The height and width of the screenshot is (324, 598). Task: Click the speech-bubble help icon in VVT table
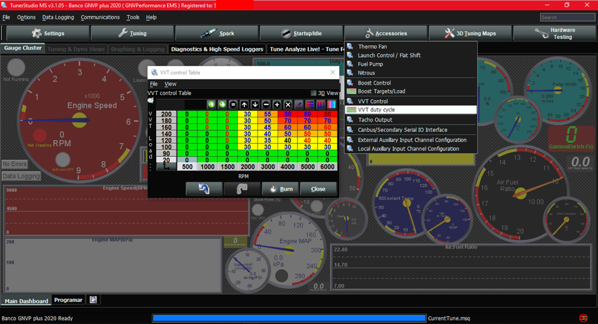150,100
